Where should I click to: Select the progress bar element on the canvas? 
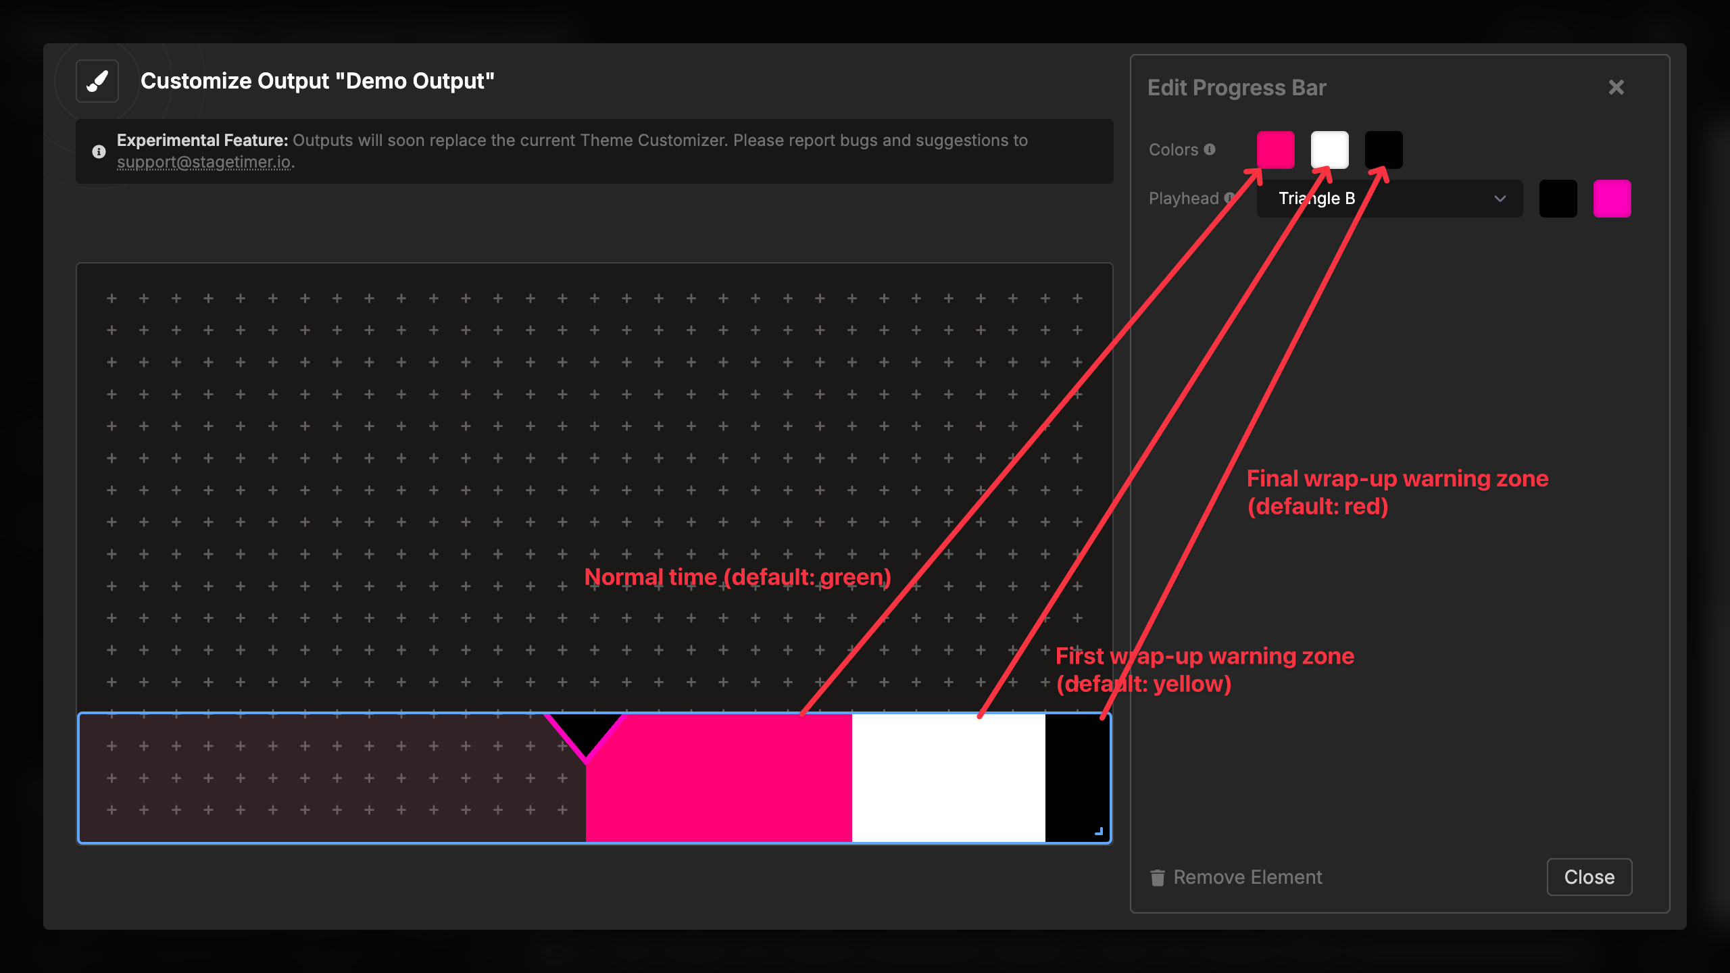(405, 777)
